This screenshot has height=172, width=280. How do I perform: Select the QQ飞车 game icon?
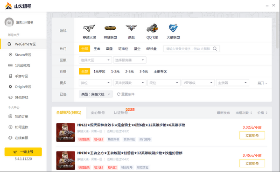coord(152,28)
